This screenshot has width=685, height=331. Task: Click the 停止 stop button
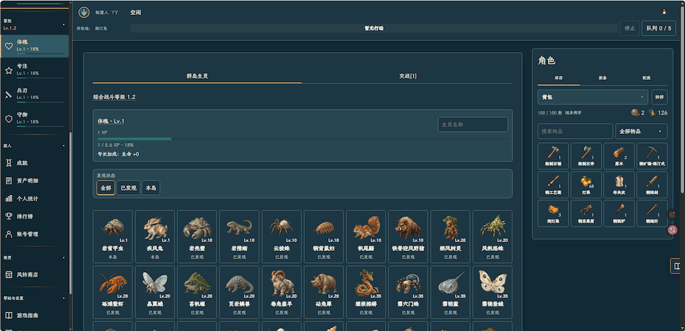point(630,28)
